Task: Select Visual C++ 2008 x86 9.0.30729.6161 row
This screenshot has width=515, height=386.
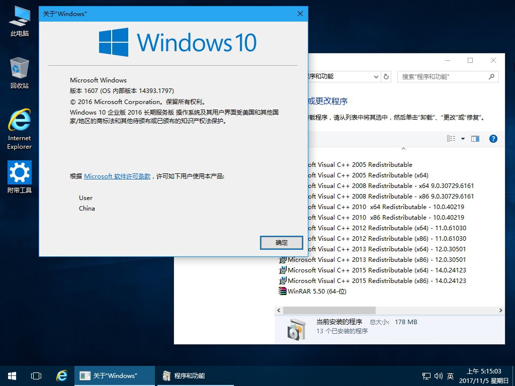Action: click(391, 197)
